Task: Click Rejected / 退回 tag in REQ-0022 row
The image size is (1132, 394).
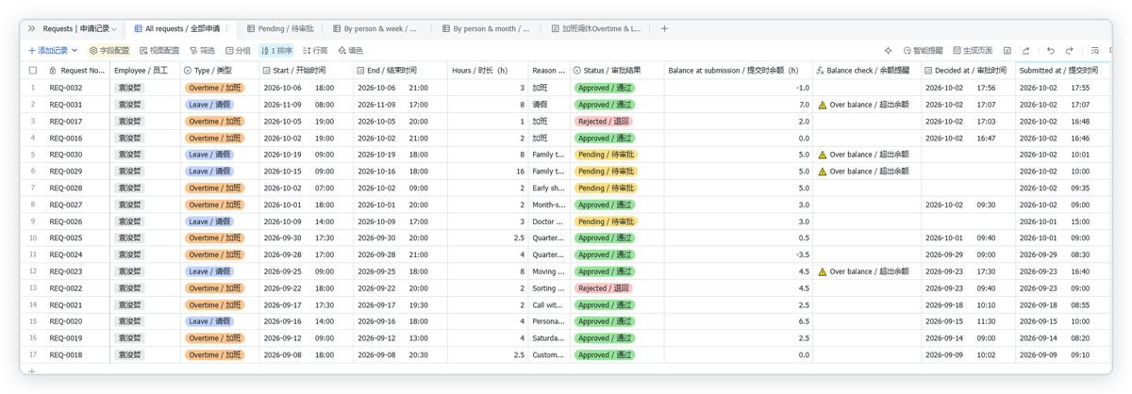Action: 603,287
